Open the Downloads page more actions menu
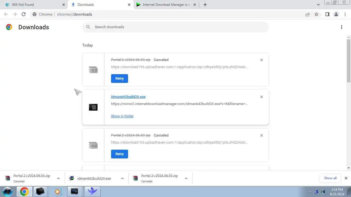Viewport: 351px width, 197px height. click(342, 27)
